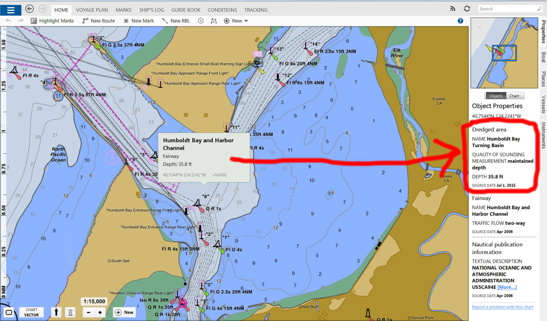Click the Fairway heading in properties

point(481,198)
